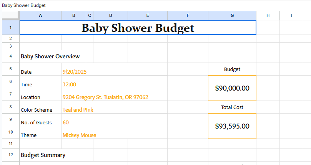Click row 7 header number

(10, 94)
